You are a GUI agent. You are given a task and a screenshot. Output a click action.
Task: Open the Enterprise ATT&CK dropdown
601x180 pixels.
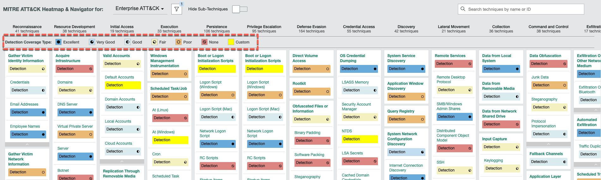(x=139, y=9)
